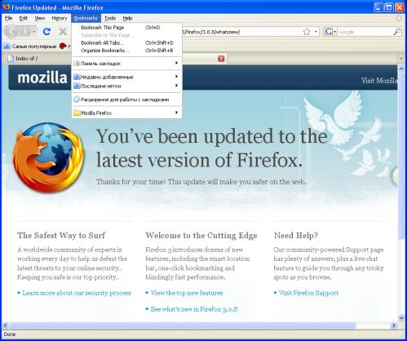Click the Forward navigation arrow
Screen dimensions: 407x341
[24, 32]
